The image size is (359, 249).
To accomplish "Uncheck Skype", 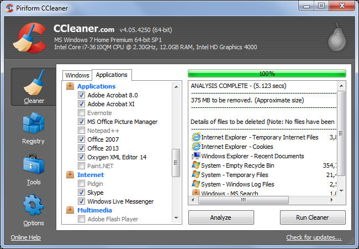I will [81, 193].
